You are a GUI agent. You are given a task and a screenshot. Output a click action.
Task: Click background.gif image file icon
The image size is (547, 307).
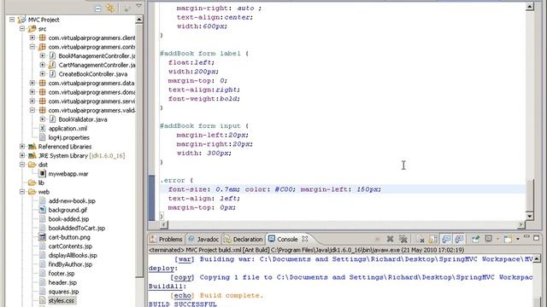[x=42, y=210]
